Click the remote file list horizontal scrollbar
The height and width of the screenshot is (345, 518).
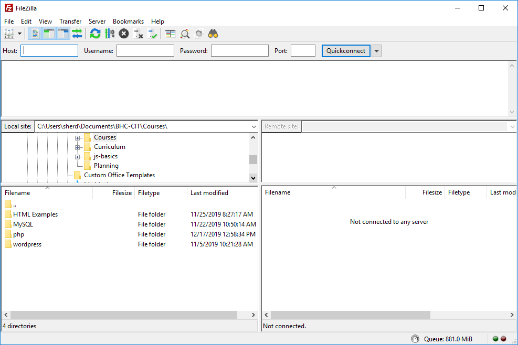tap(351, 315)
